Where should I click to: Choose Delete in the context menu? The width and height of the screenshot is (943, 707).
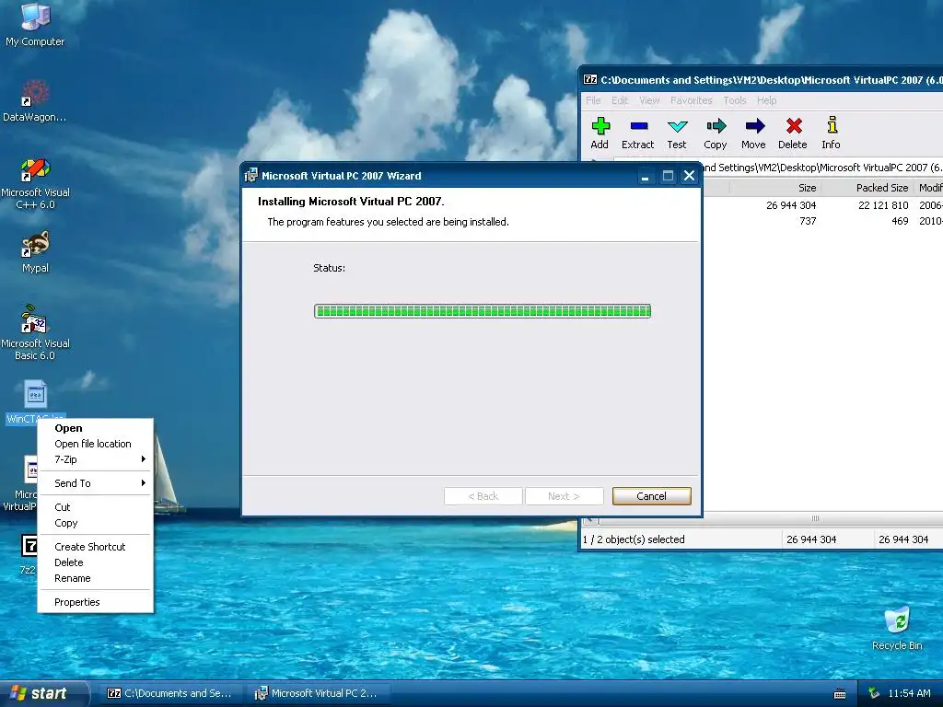pos(95,562)
